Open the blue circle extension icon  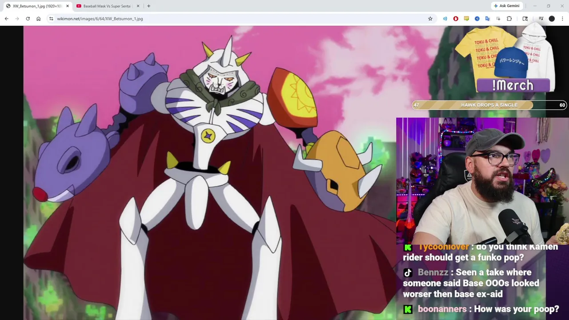(477, 19)
